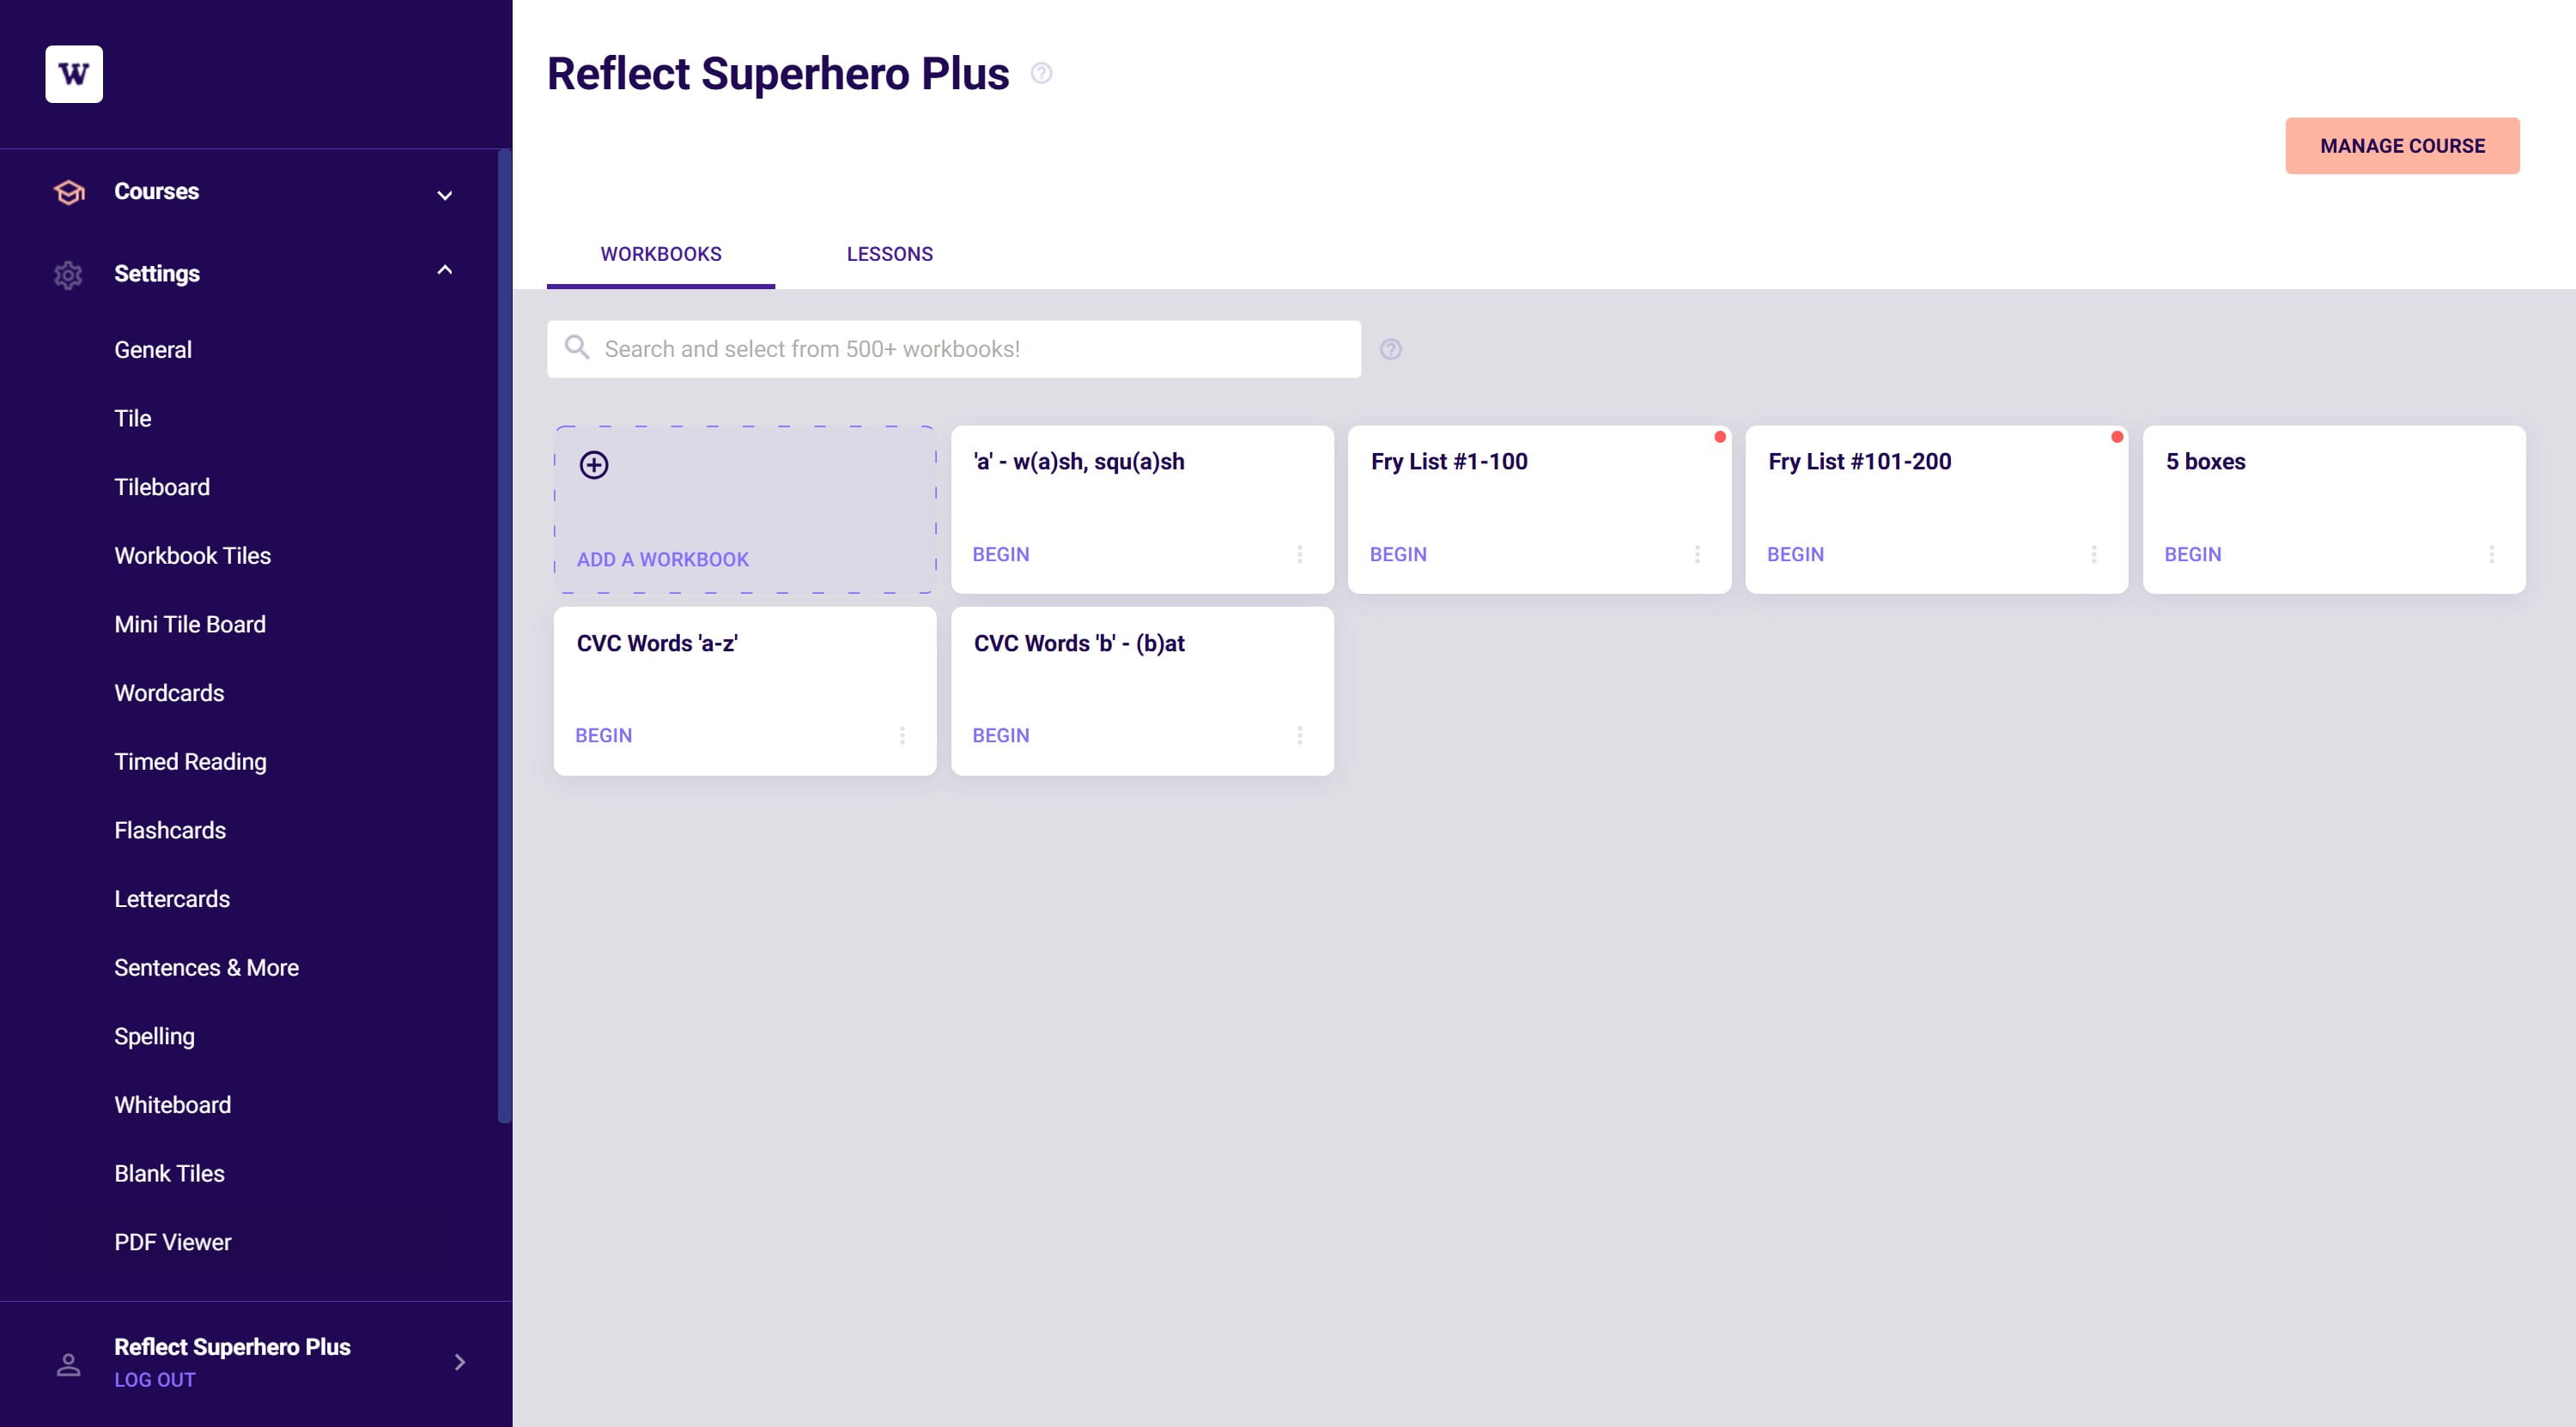Click the Manage Course button
The height and width of the screenshot is (1427, 2576).
2402,146
